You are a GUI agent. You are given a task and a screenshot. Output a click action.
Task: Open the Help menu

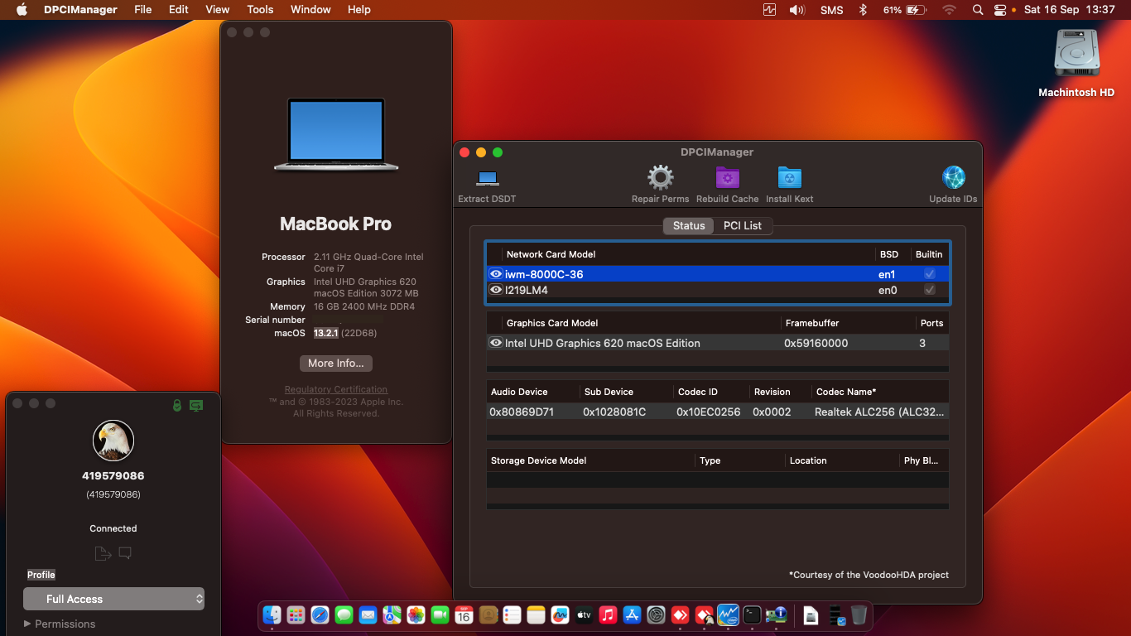coord(359,9)
